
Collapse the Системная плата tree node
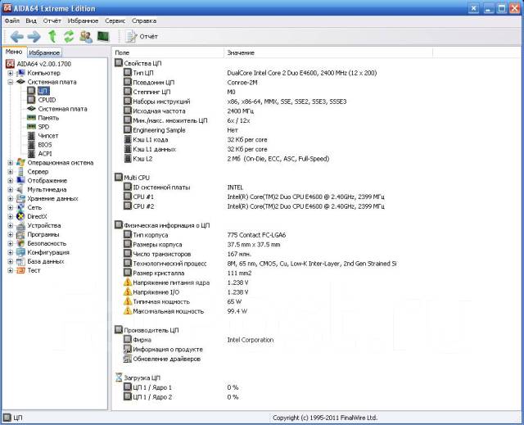pyautogui.click(x=11, y=82)
